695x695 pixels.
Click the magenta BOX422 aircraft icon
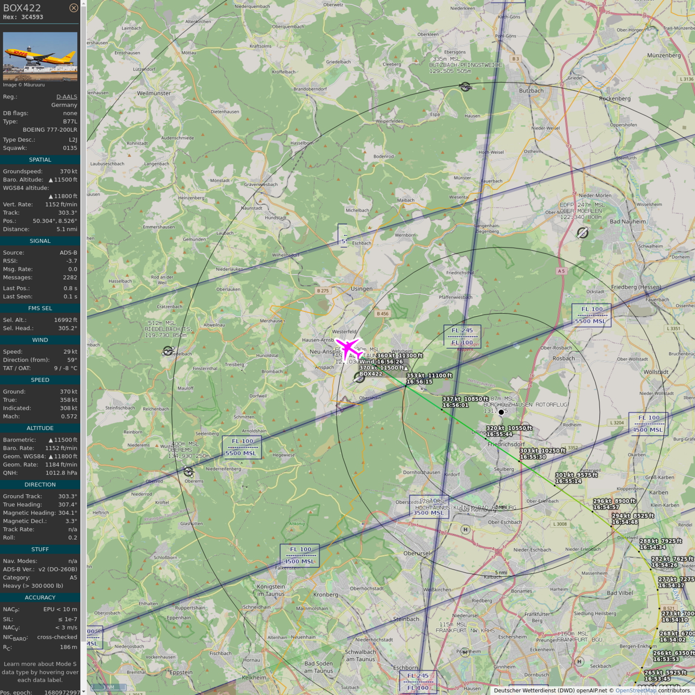coord(347,347)
